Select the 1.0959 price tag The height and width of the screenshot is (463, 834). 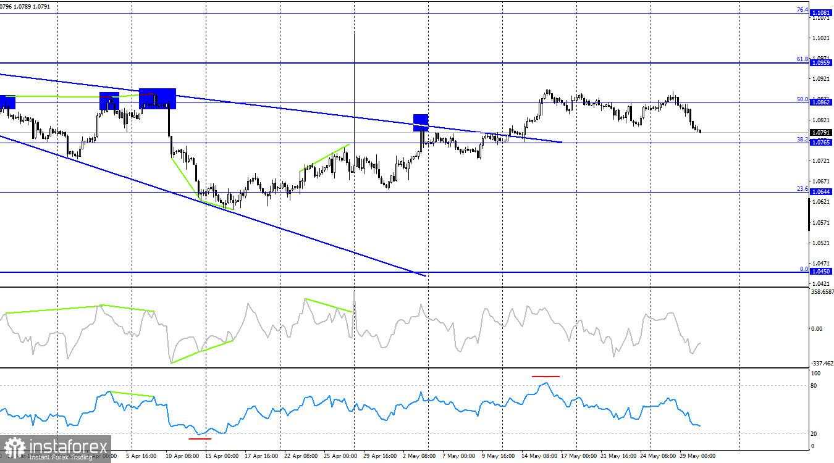[821, 63]
